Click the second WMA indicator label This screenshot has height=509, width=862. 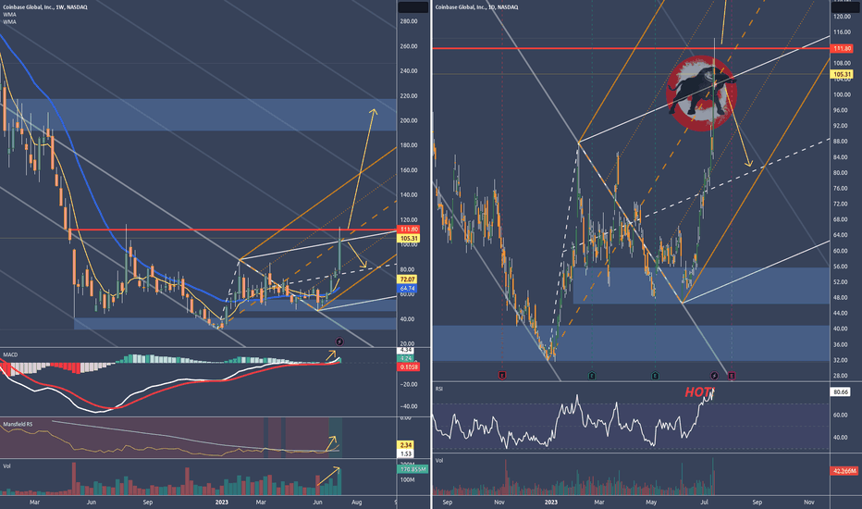click(9, 22)
